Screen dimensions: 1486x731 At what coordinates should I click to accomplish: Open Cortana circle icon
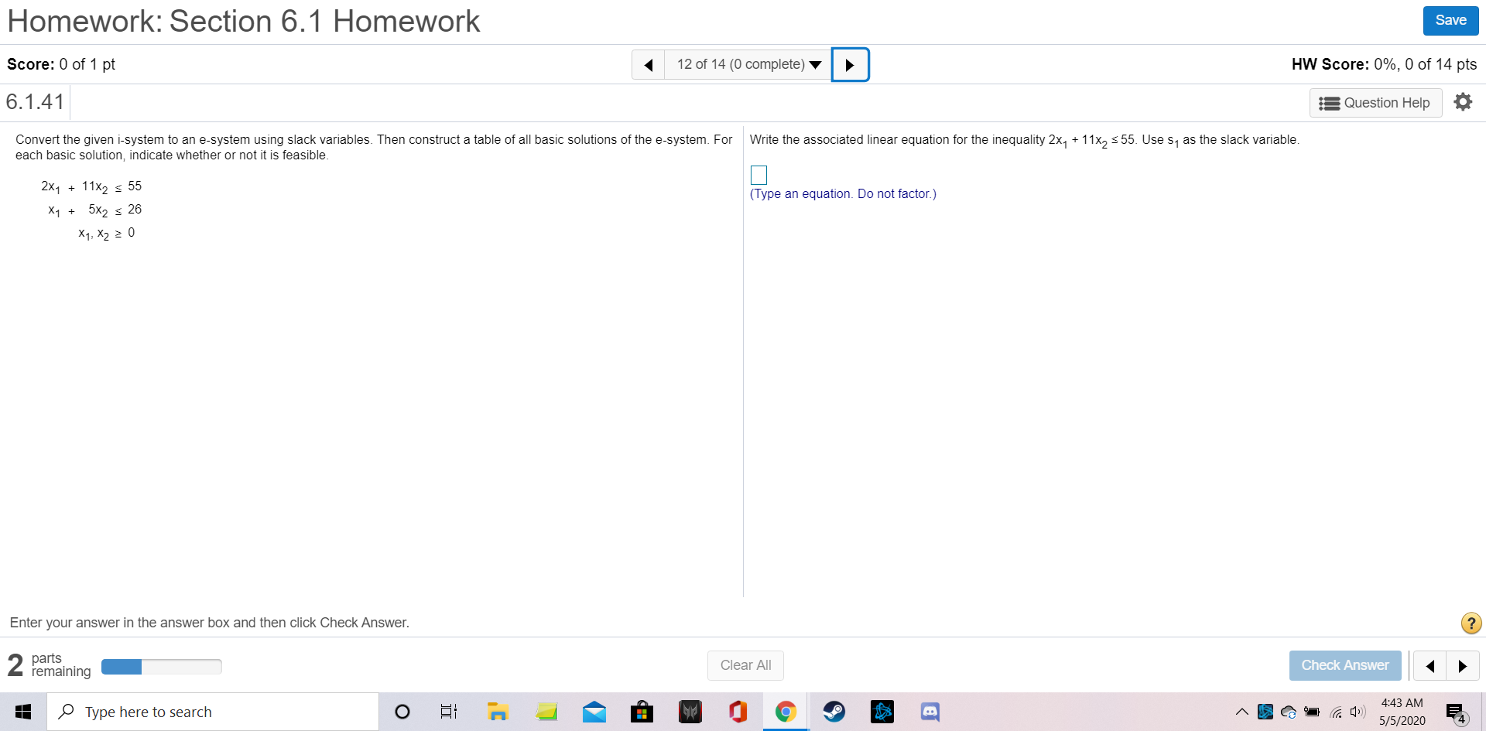402,712
